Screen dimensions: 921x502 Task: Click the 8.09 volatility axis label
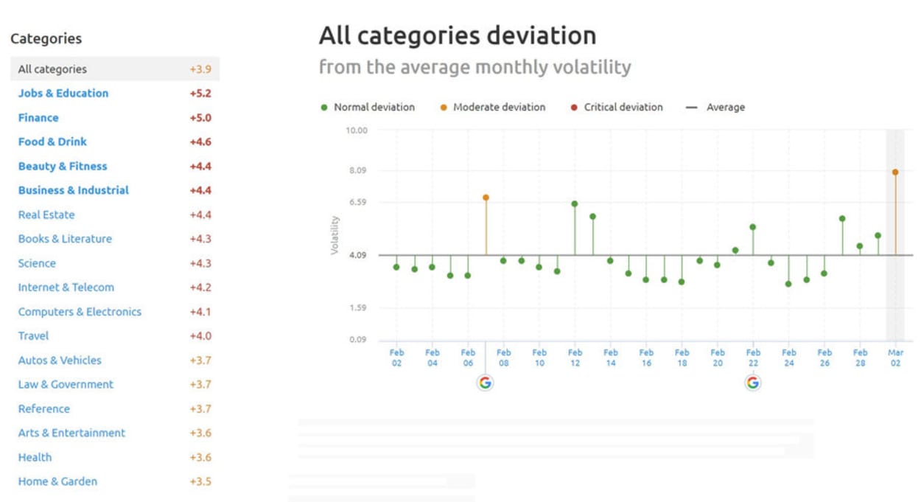tap(358, 171)
